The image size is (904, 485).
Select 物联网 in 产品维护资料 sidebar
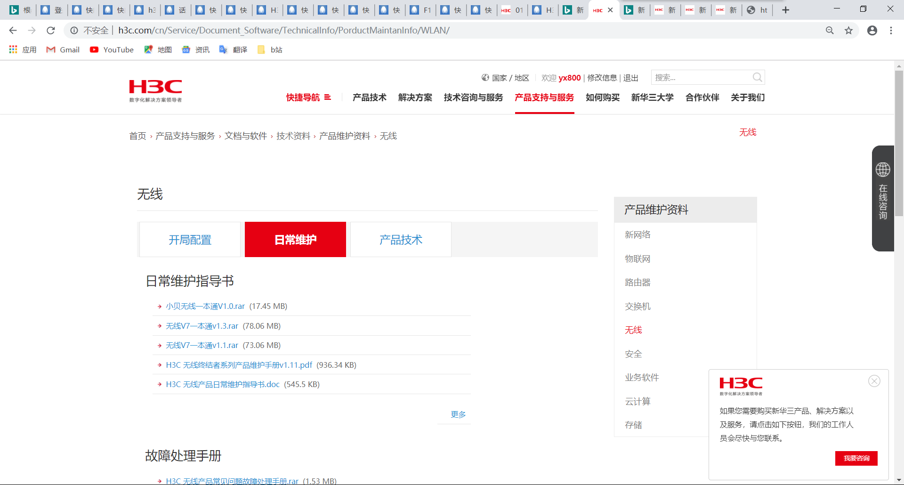click(x=638, y=259)
